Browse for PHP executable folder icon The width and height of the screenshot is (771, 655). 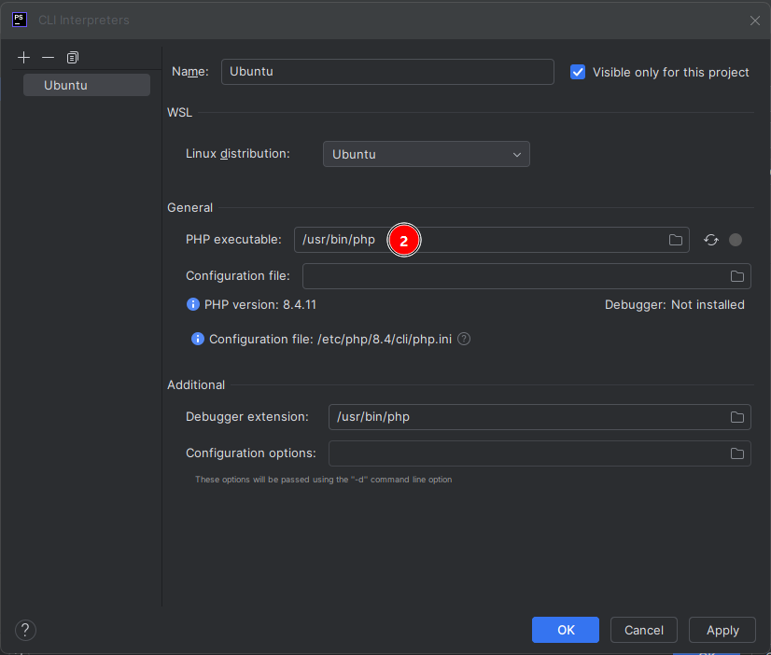pyautogui.click(x=676, y=240)
